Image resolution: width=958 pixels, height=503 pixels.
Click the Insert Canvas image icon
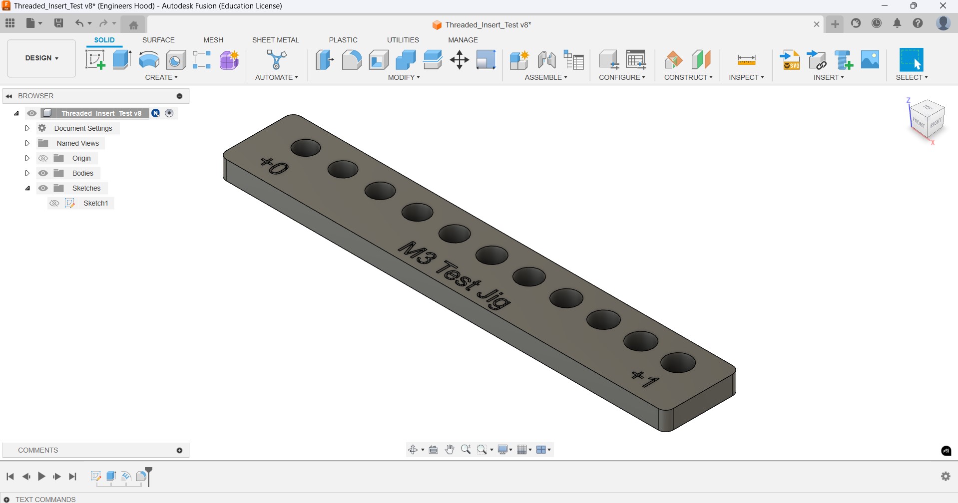pyautogui.click(x=870, y=60)
